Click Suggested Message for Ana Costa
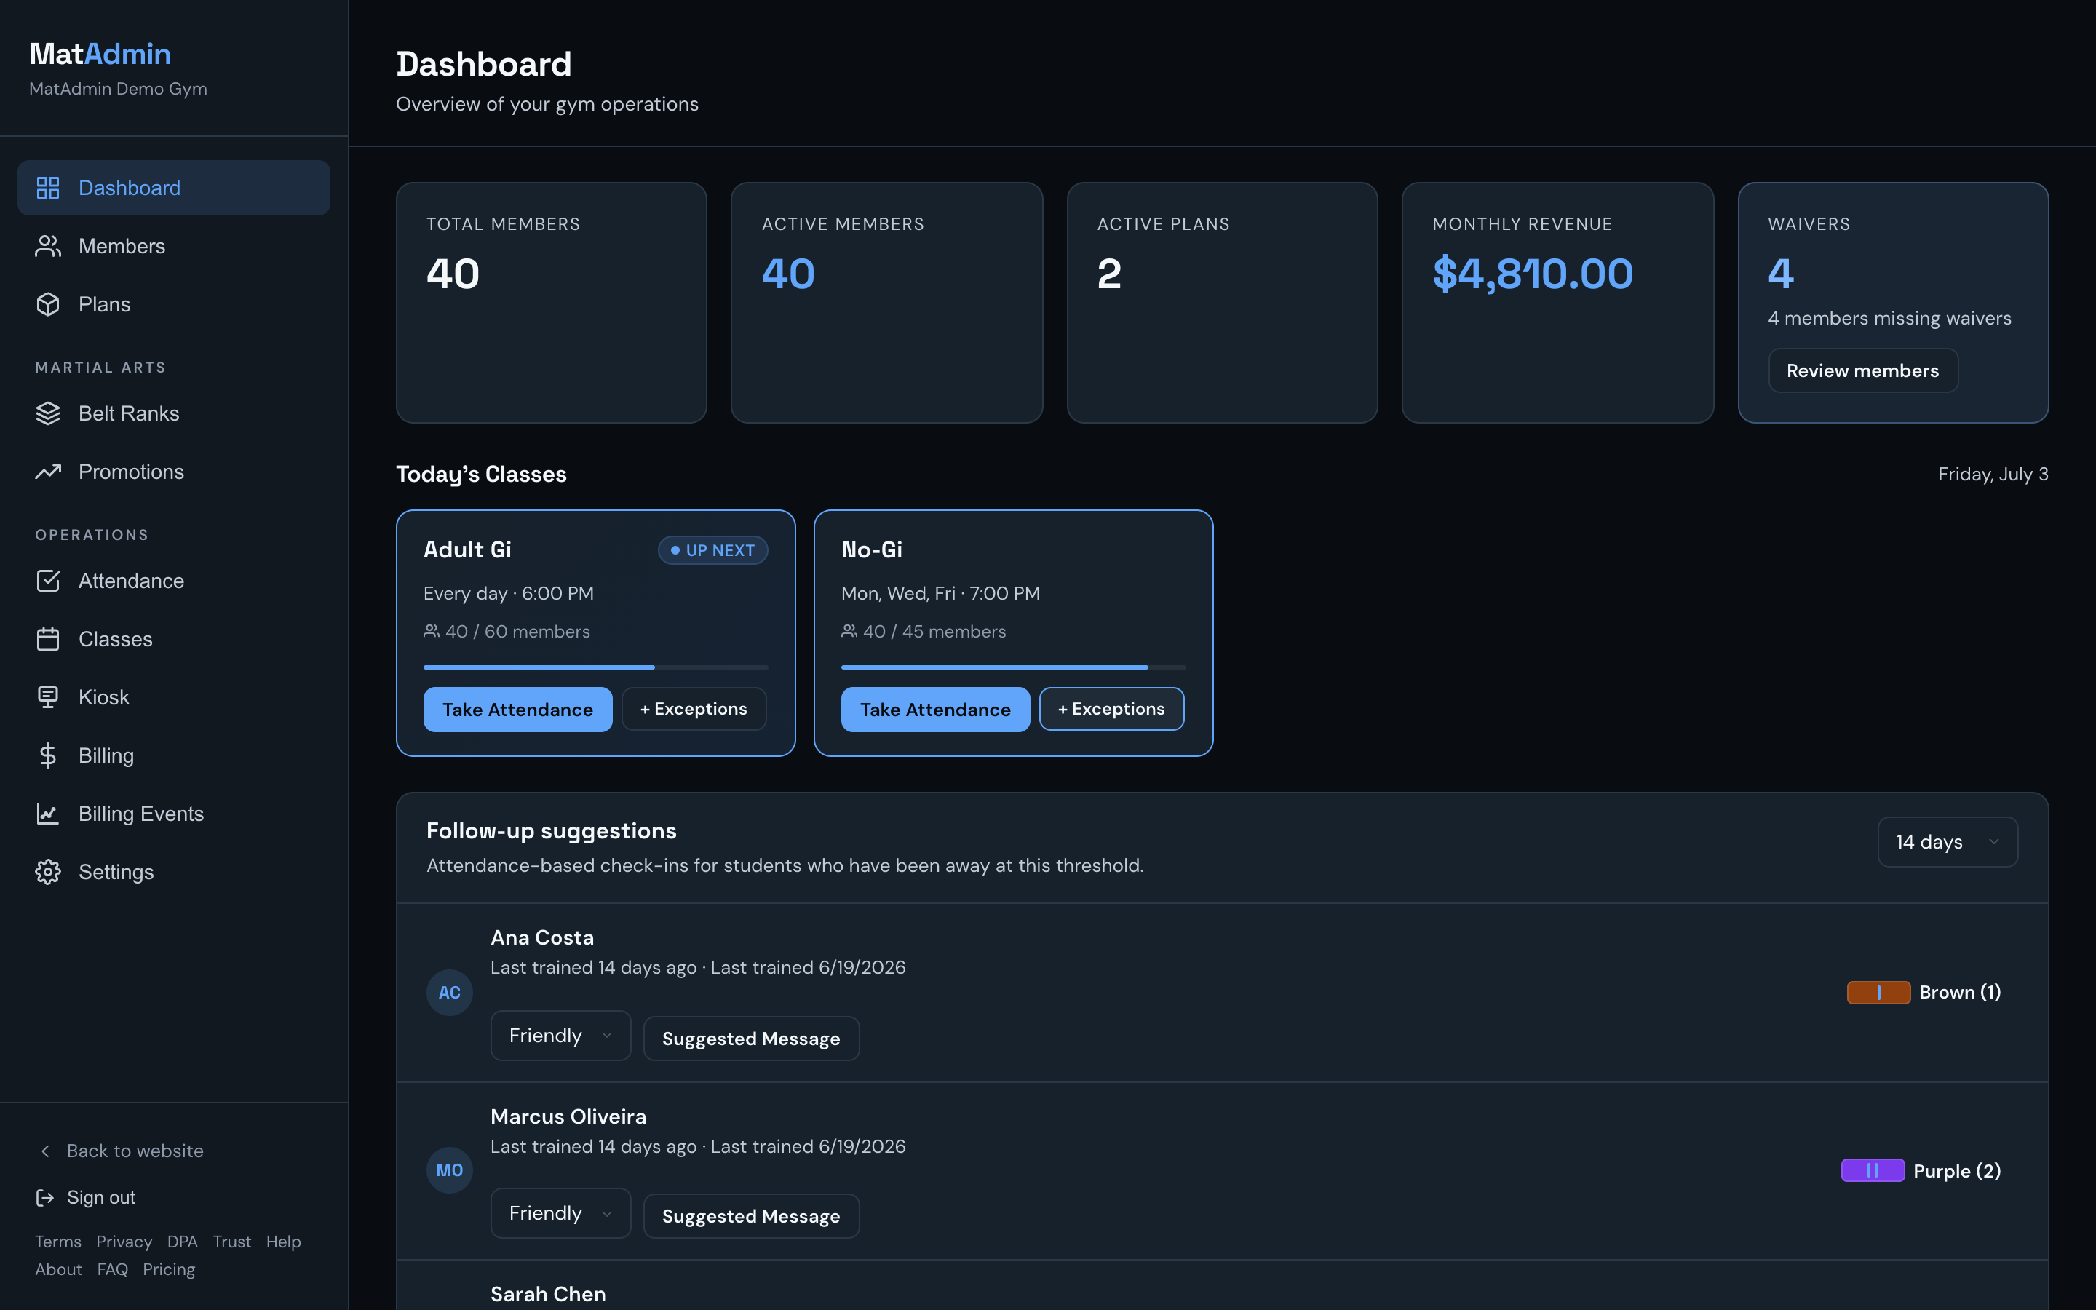2096x1310 pixels. [x=751, y=1038]
